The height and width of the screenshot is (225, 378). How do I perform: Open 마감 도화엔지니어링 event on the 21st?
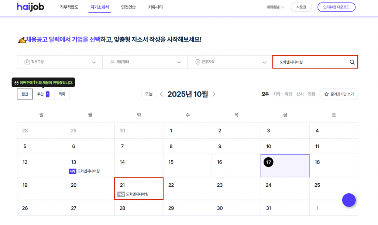point(135,194)
